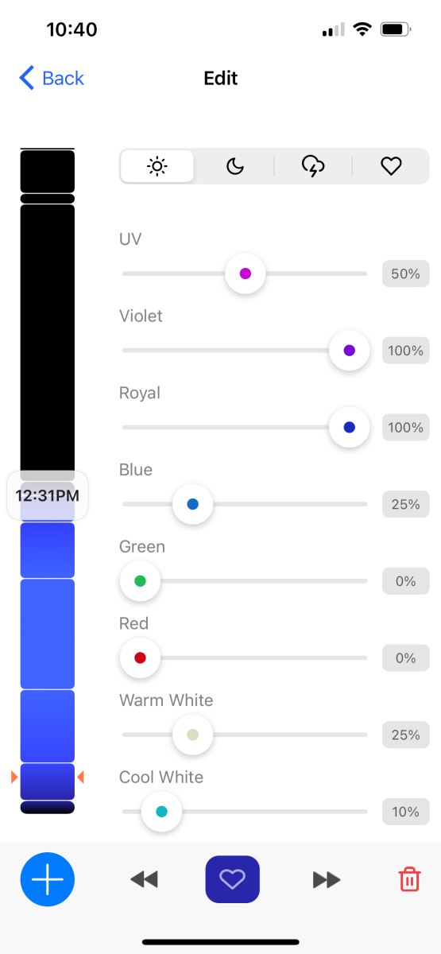This screenshot has width=441, height=954.
Task: Skip forward with the fast-forward icon
Action: pos(327,879)
